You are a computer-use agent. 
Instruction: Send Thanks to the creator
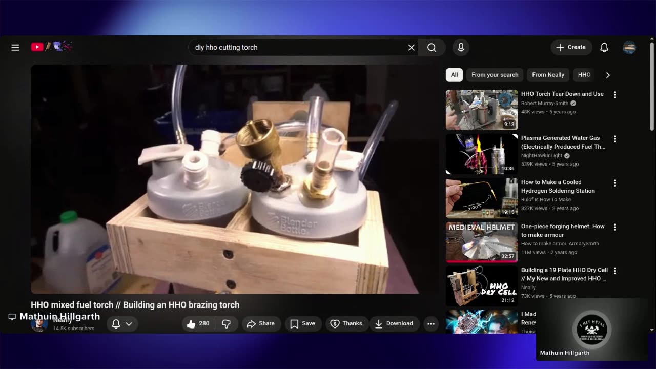click(346, 323)
